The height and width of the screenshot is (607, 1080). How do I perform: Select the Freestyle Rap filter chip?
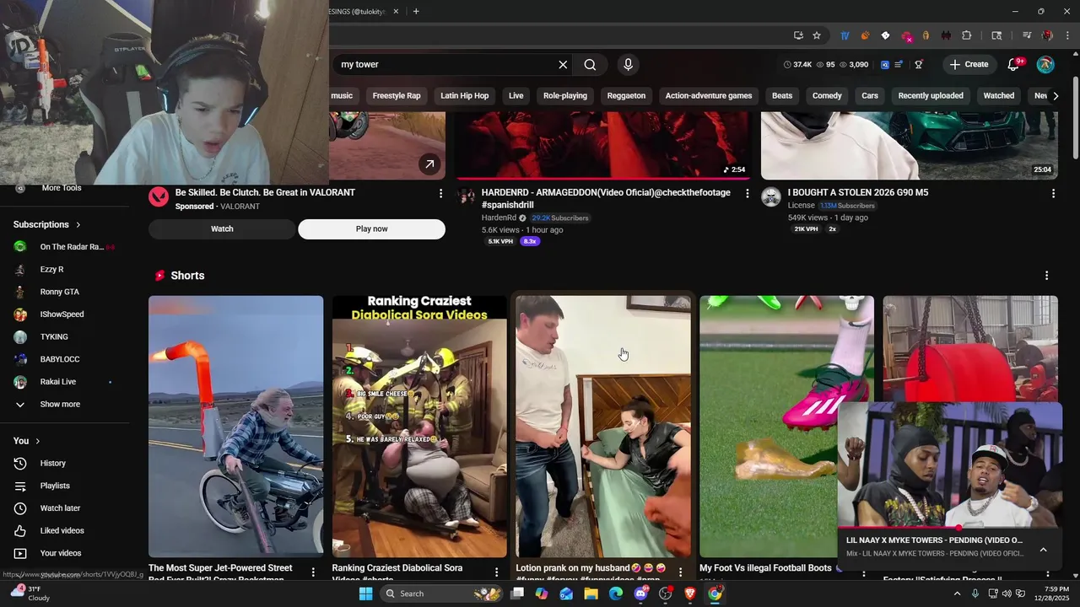(x=397, y=96)
